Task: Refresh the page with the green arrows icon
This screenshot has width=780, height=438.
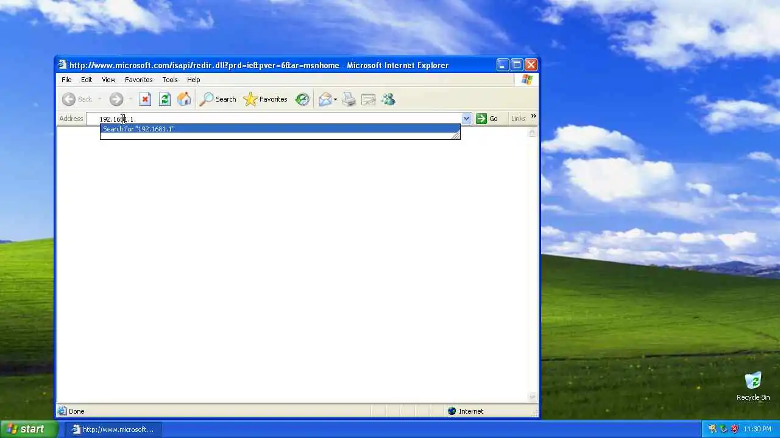Action: click(165, 99)
